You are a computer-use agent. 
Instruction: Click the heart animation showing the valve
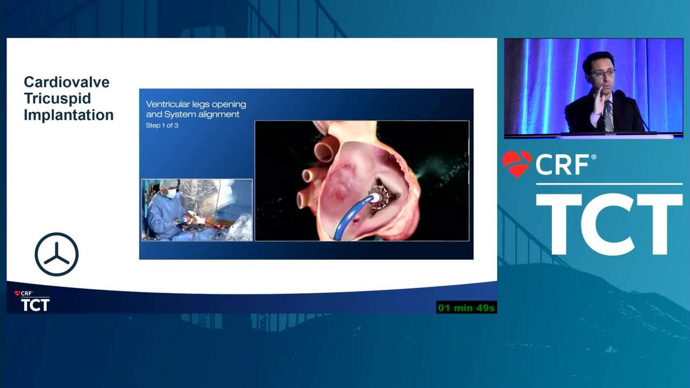point(362,181)
